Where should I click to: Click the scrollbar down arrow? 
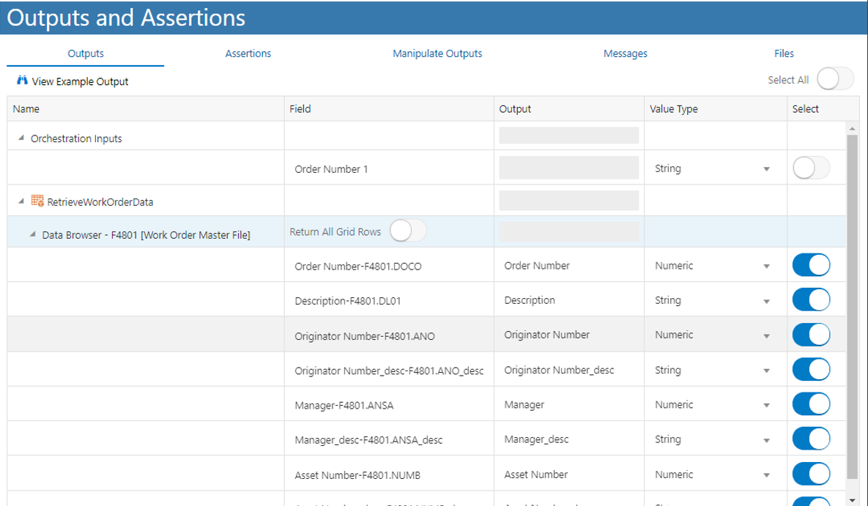[x=852, y=500]
